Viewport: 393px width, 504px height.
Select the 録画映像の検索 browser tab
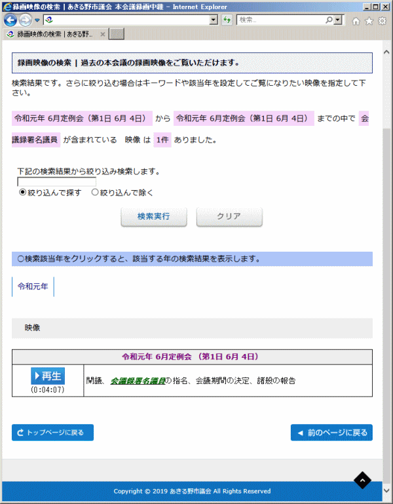[54, 34]
